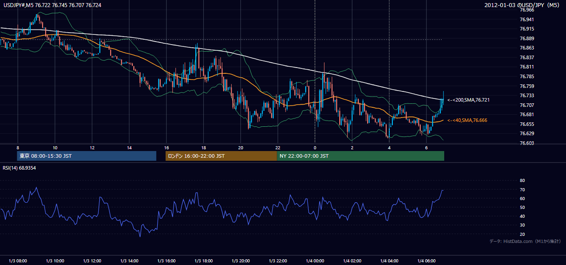The width and height of the screenshot is (566, 265).
Task: Click price axis value 76.629
Action: [x=527, y=133]
